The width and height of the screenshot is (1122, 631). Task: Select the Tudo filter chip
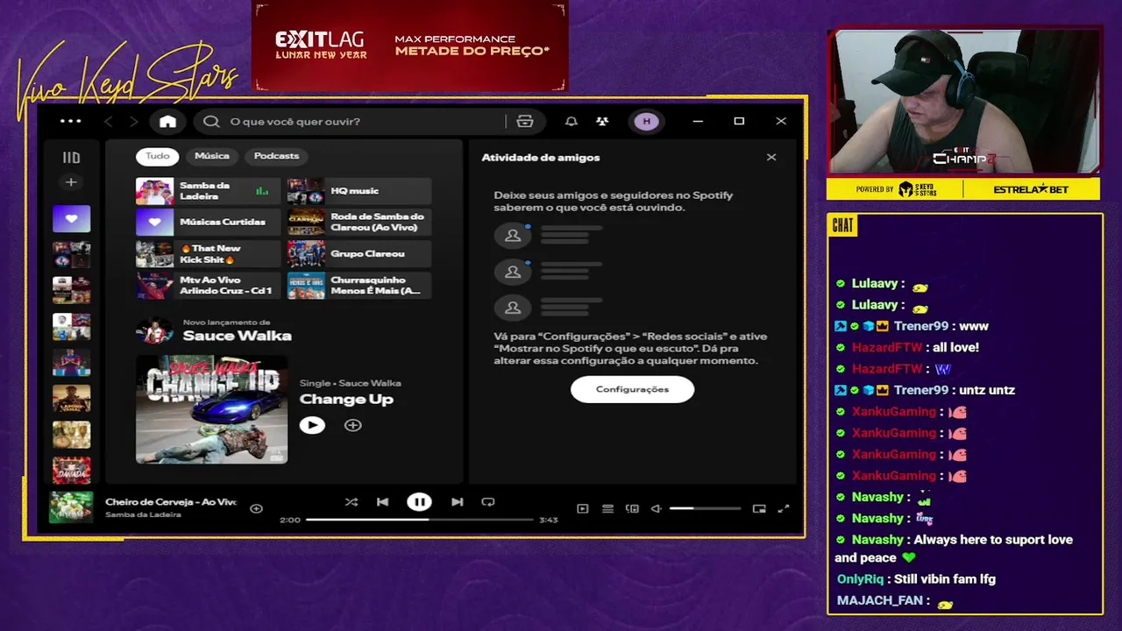click(x=158, y=156)
